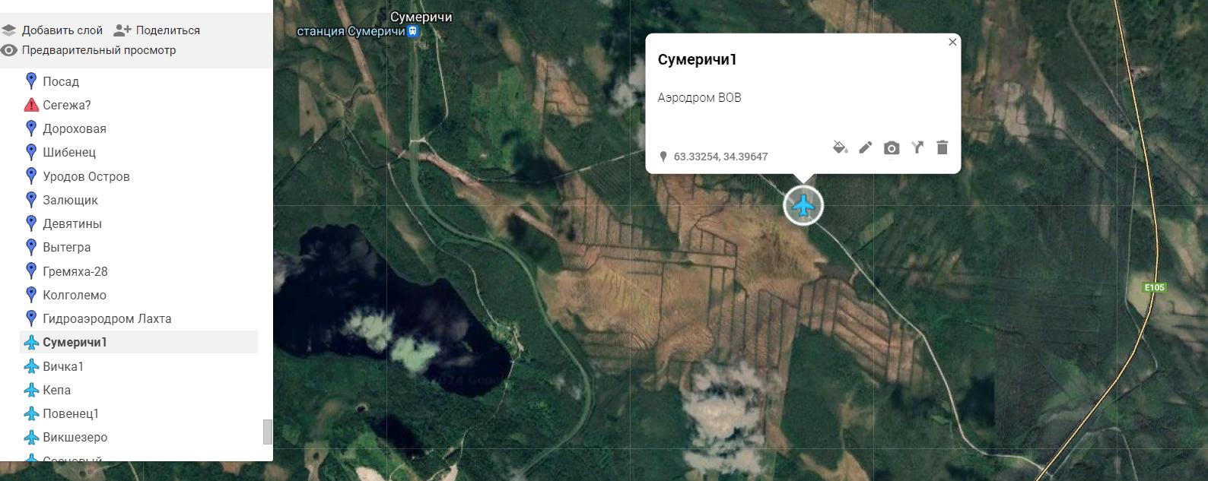The width and height of the screenshot is (1208, 481).
Task: Add photo using camera icon in popup
Action: coord(892,148)
